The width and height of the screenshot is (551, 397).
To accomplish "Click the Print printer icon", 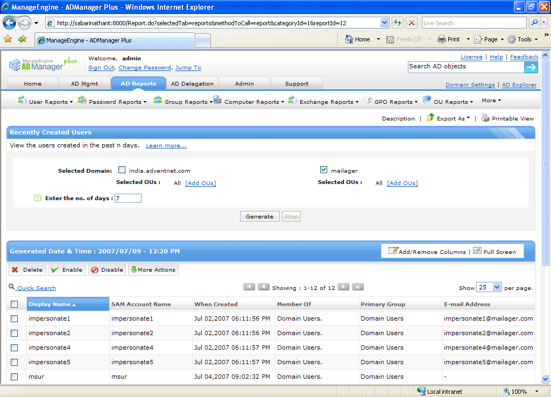I will click(x=441, y=39).
